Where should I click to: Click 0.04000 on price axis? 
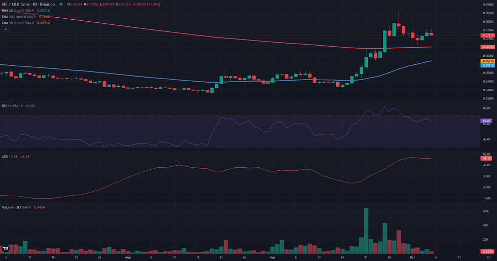click(x=488, y=90)
